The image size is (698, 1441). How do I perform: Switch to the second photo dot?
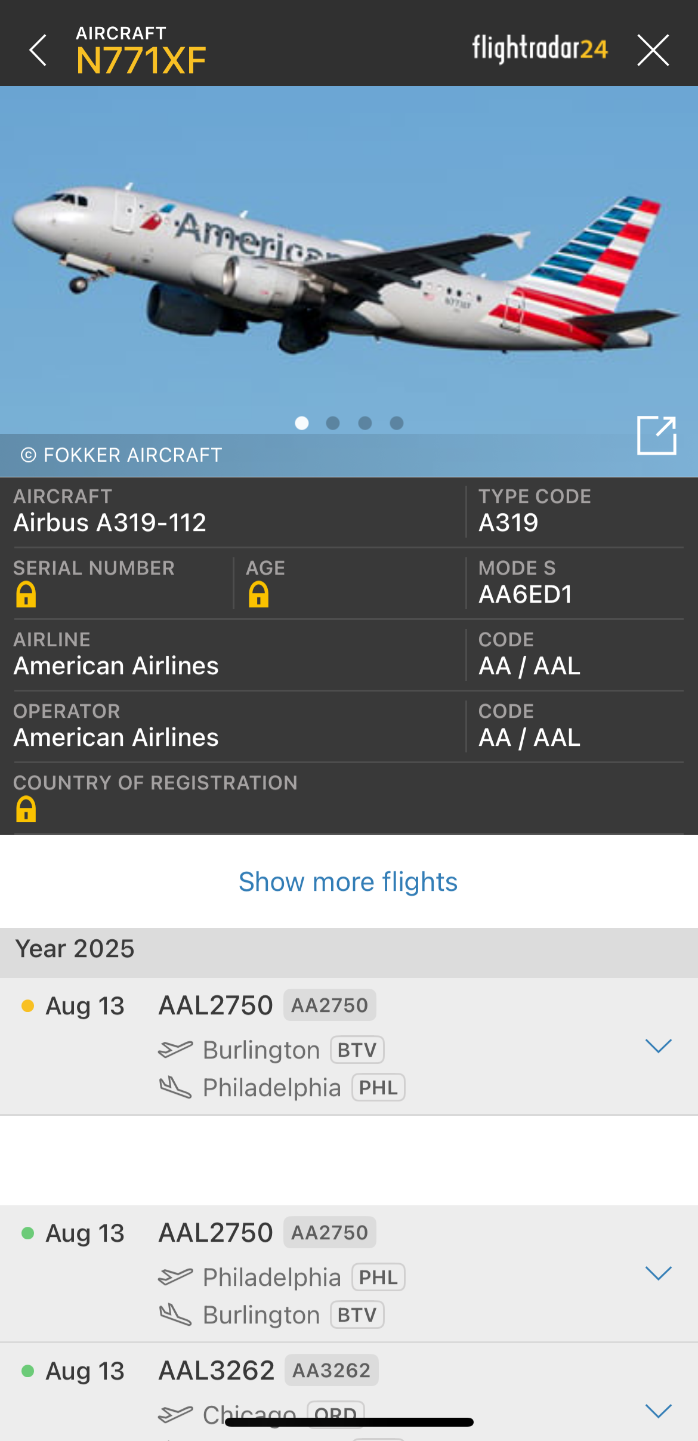333,423
